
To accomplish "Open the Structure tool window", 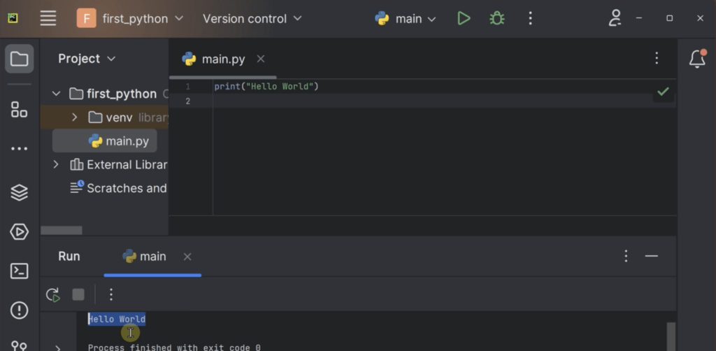I will coord(20,109).
